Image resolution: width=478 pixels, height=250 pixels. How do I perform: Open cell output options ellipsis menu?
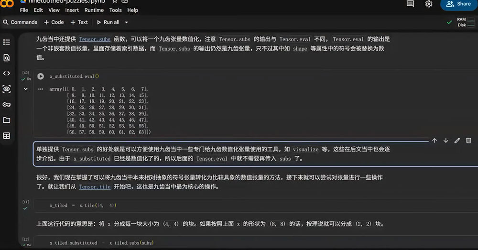point(41,89)
